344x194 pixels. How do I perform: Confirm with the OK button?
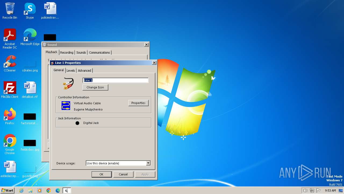101,174
